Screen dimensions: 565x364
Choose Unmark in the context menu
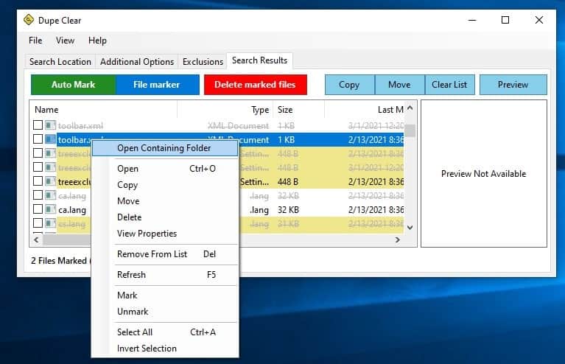click(x=165, y=312)
